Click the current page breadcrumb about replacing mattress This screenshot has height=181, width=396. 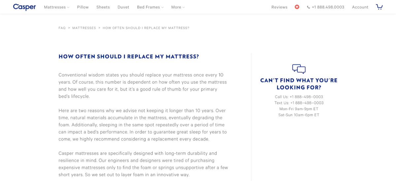(x=146, y=28)
